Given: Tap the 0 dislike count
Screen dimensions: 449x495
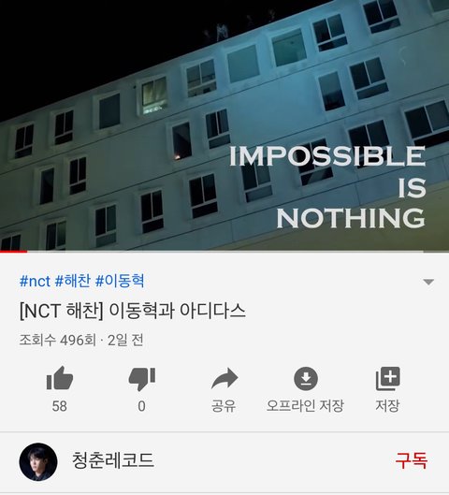Looking at the screenshot, I should click(x=141, y=406).
